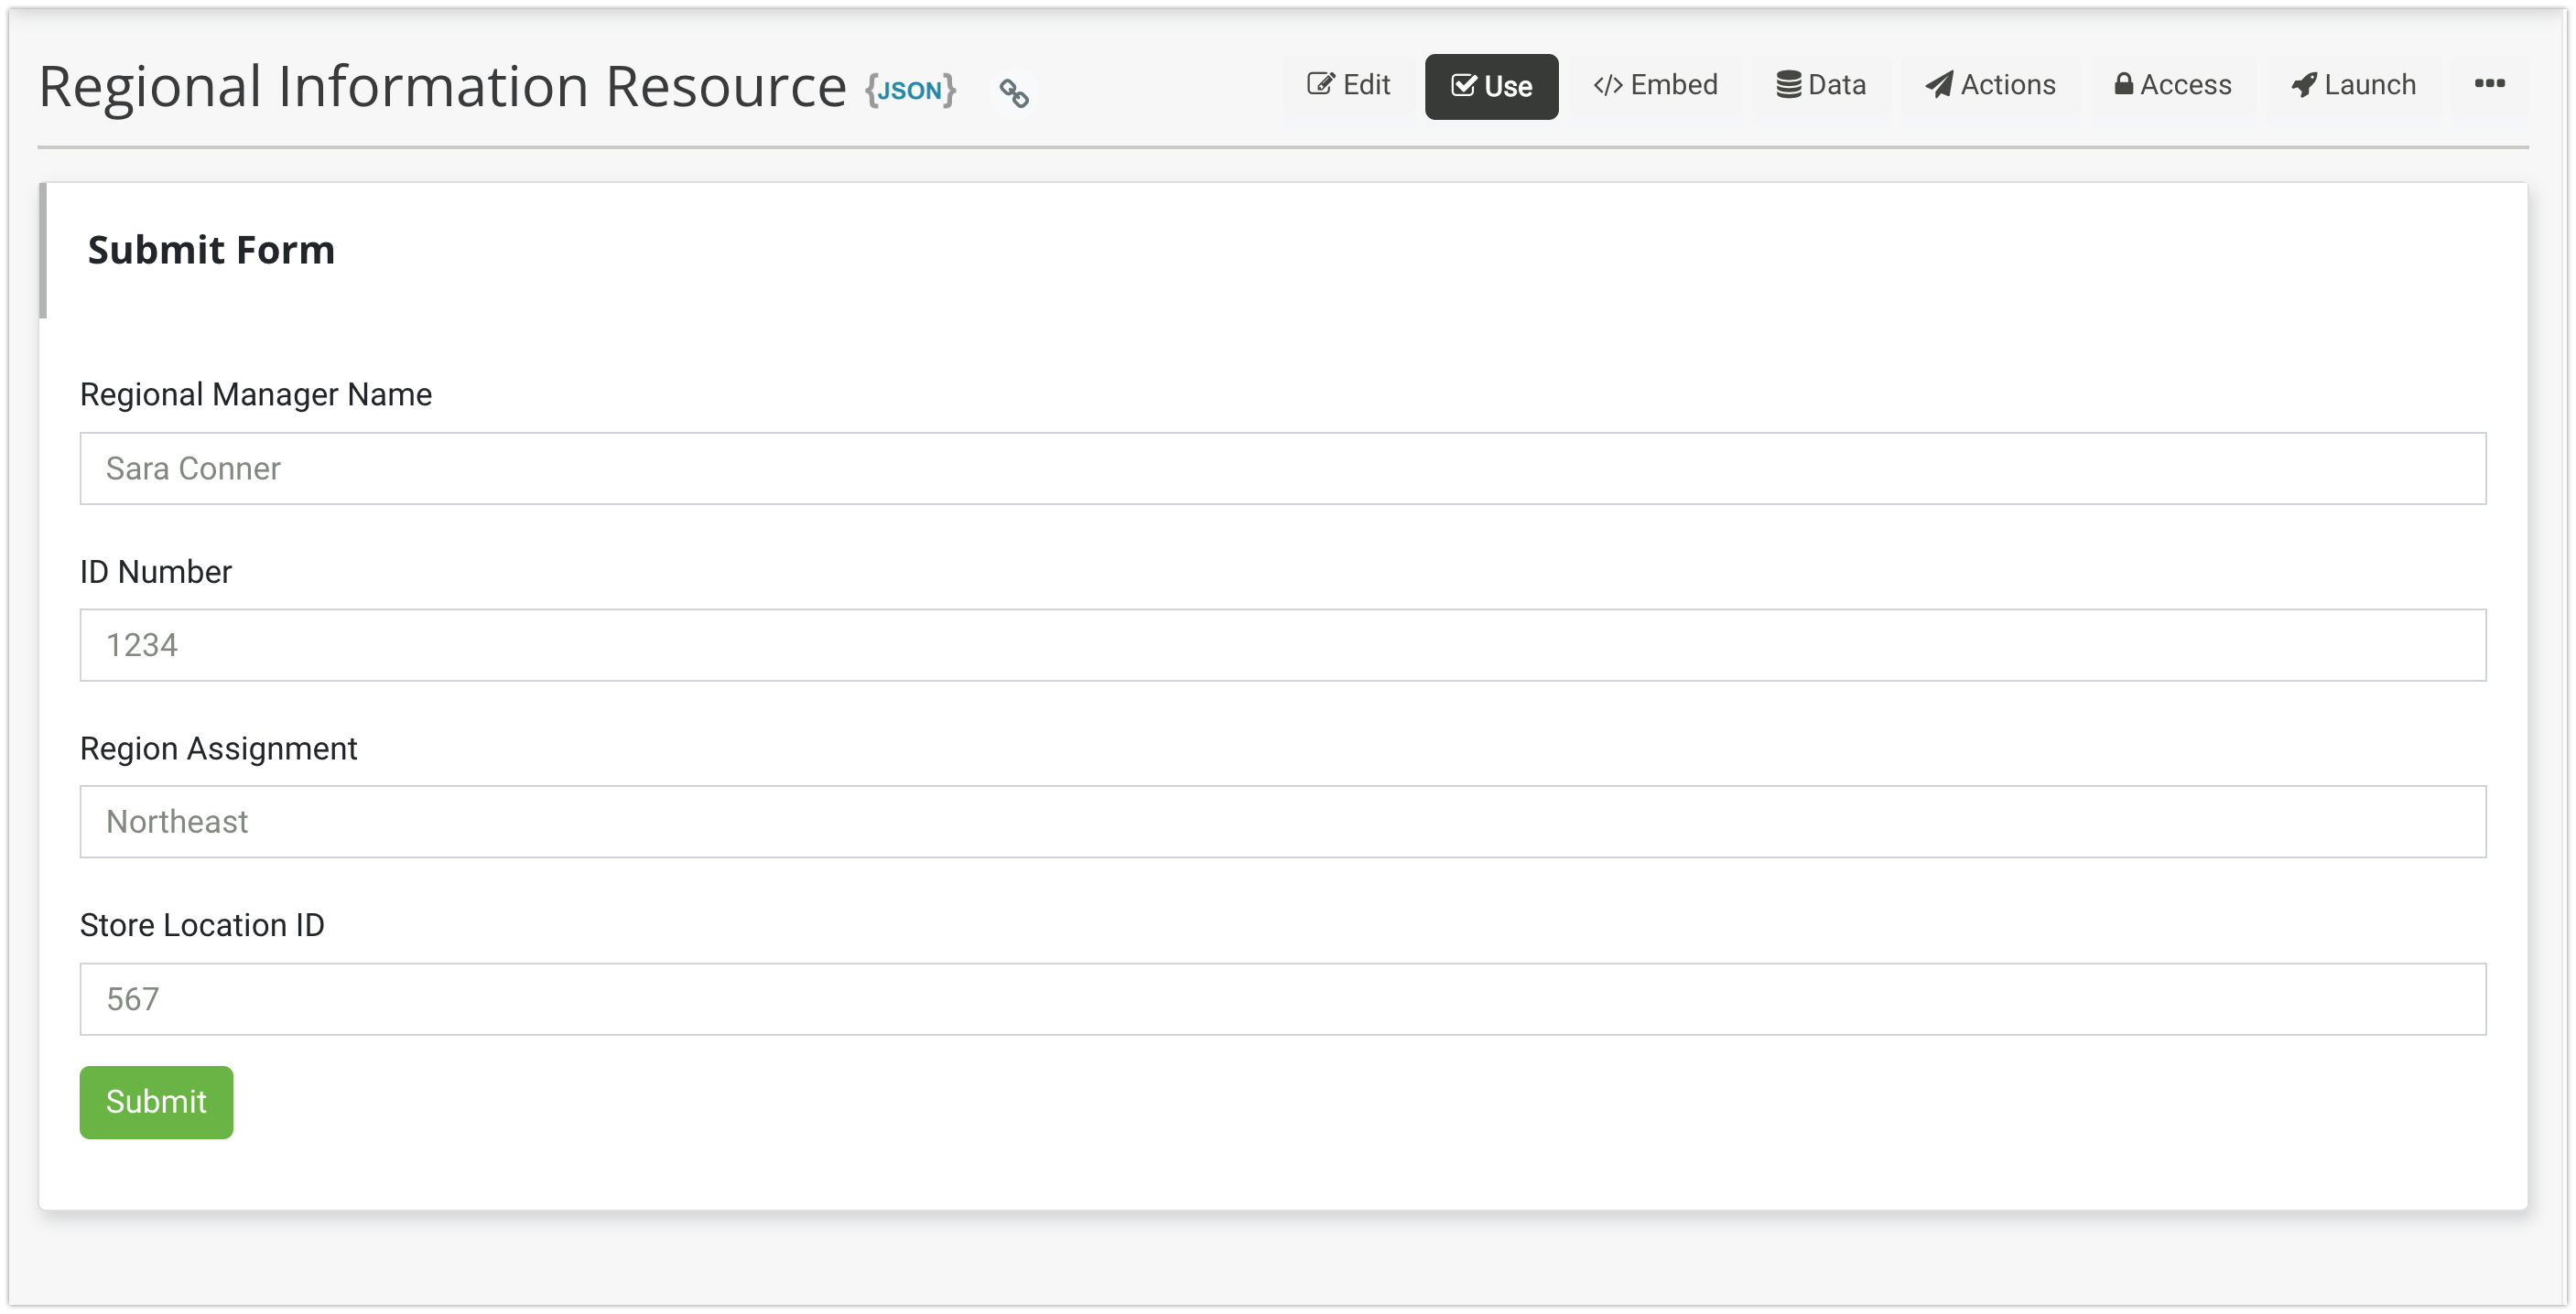This screenshot has height=1314, width=2576.
Task: Click the Access padlock icon
Action: [2123, 84]
